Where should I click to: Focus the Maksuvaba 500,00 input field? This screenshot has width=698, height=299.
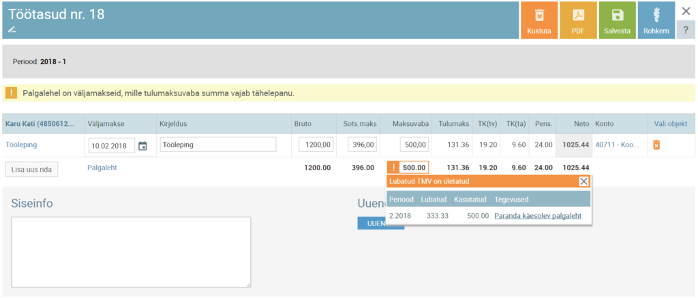[414, 144]
